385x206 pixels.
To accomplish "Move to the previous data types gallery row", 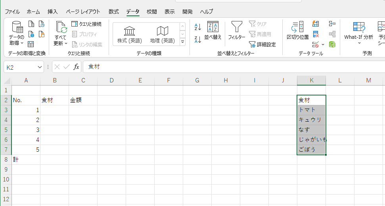I will pyautogui.click(x=182, y=26).
